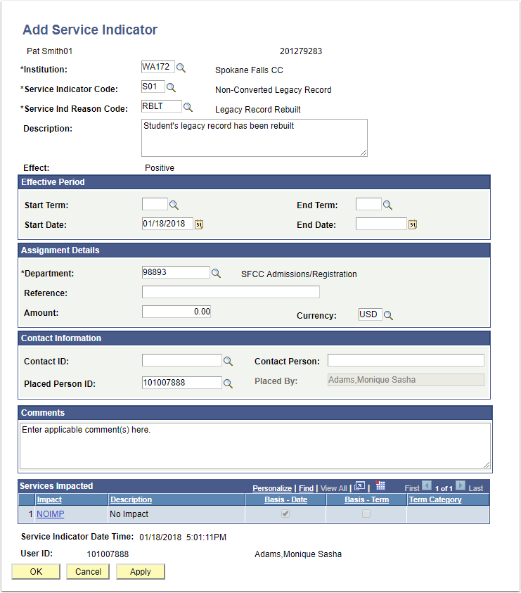Click View All in Services Impacted
The width and height of the screenshot is (521, 593).
(334, 488)
